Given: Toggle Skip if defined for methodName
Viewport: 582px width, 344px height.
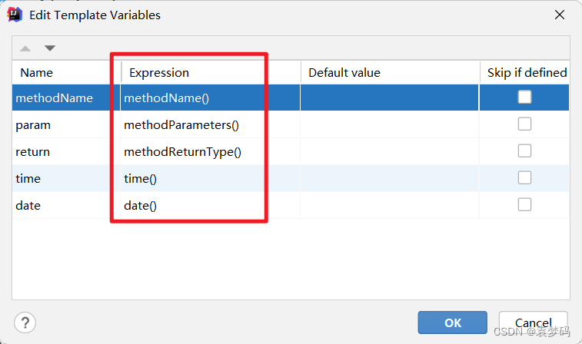Looking at the screenshot, I should point(524,98).
